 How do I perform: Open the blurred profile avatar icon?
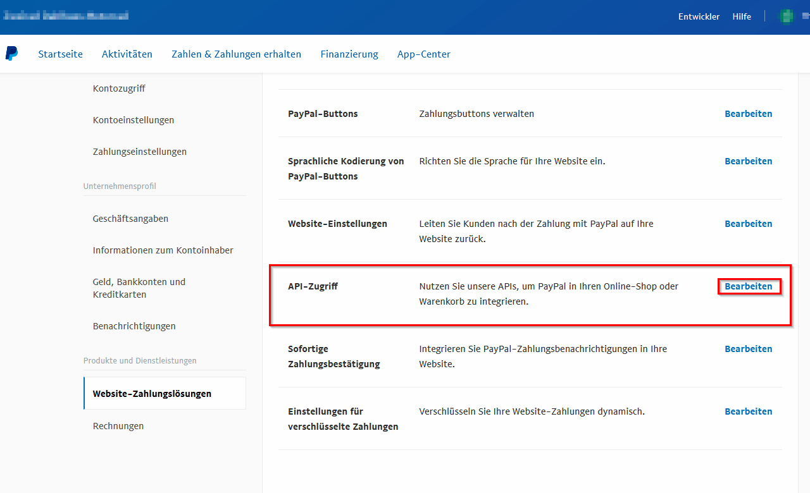coord(785,16)
